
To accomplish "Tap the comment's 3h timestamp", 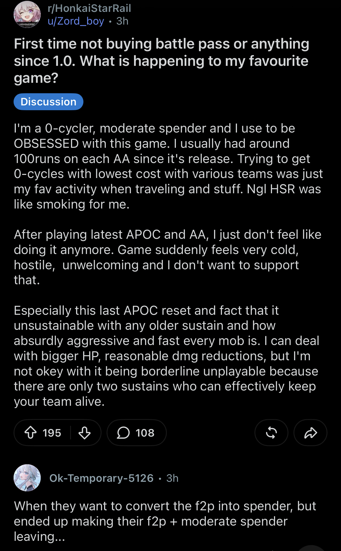I will (x=172, y=478).
